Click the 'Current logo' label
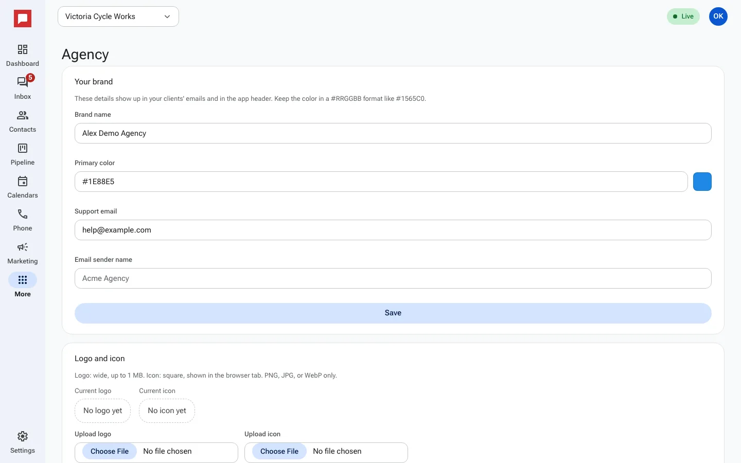Screen dimensions: 741x463 point(93,391)
